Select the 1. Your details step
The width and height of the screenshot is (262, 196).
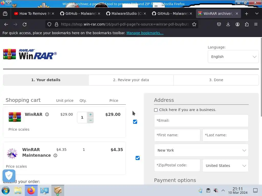[x=46, y=80]
